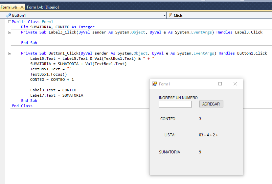This screenshot has height=184, width=272.
Task: Click the Form1 title bar text
Action: (x=164, y=84)
